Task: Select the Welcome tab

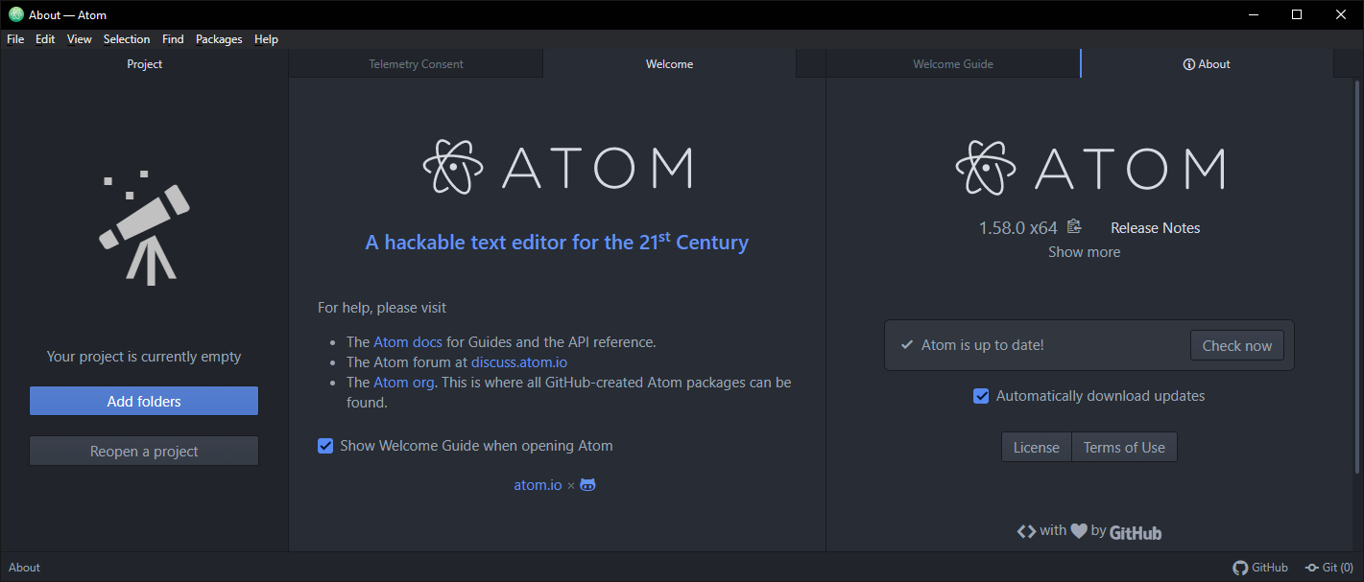Action: click(x=669, y=64)
